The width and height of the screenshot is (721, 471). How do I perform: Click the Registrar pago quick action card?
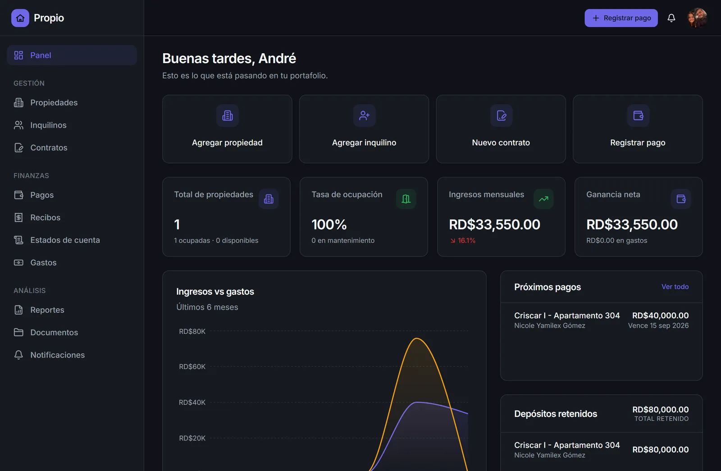pos(638,129)
